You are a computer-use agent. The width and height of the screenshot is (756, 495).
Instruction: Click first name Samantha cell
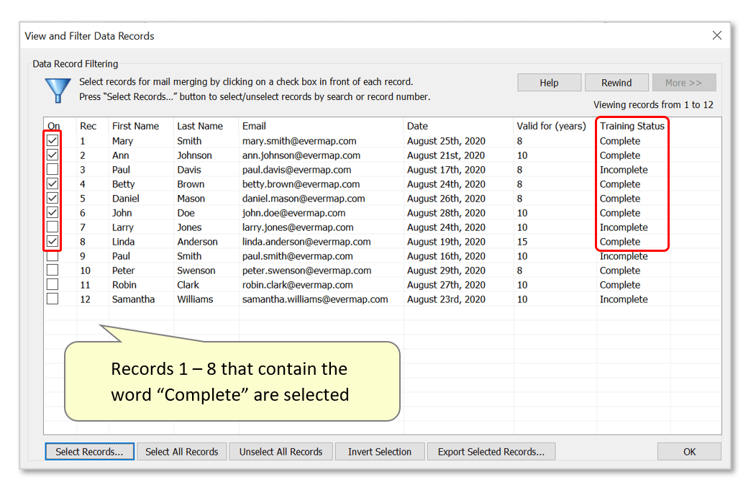[x=134, y=299]
